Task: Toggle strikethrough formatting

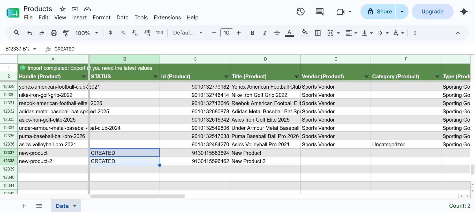Action: click(x=277, y=33)
